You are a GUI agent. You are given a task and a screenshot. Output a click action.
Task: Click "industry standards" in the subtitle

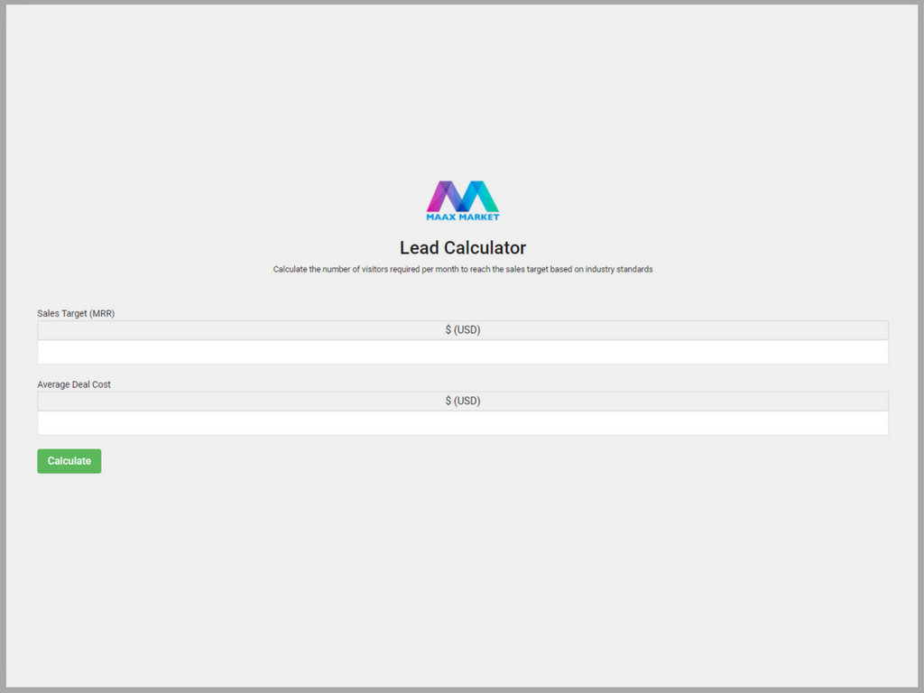coord(618,270)
